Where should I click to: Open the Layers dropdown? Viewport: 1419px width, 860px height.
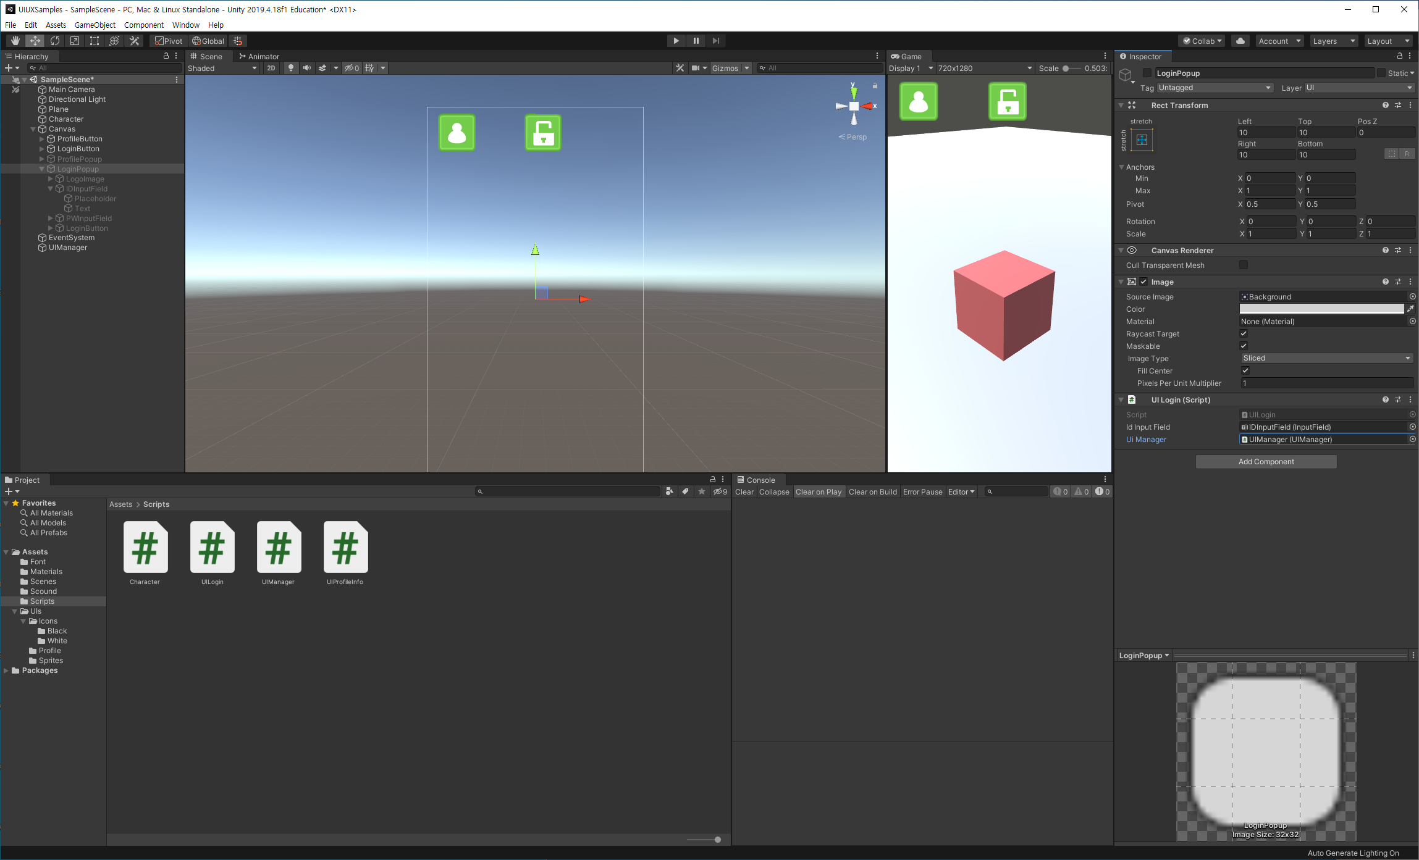pos(1333,41)
